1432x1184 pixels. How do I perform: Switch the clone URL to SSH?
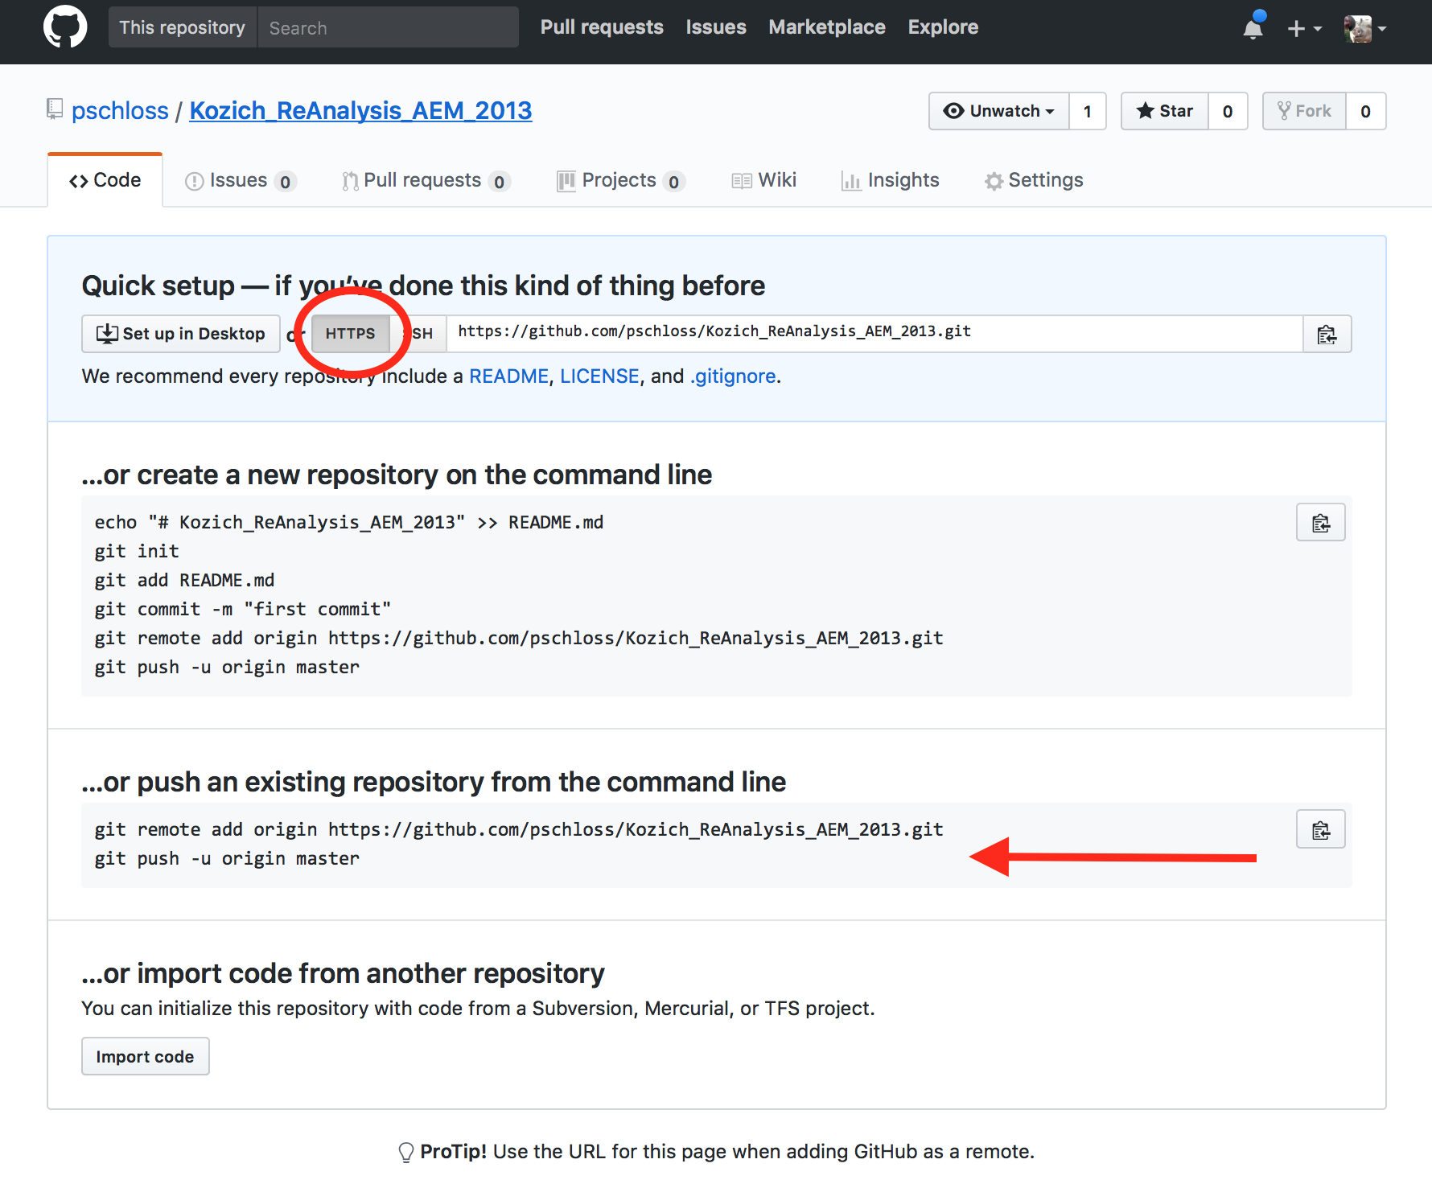(x=422, y=334)
